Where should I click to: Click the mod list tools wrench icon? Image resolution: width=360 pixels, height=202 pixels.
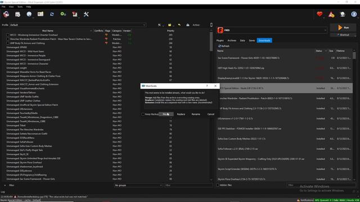(x=159, y=25)
